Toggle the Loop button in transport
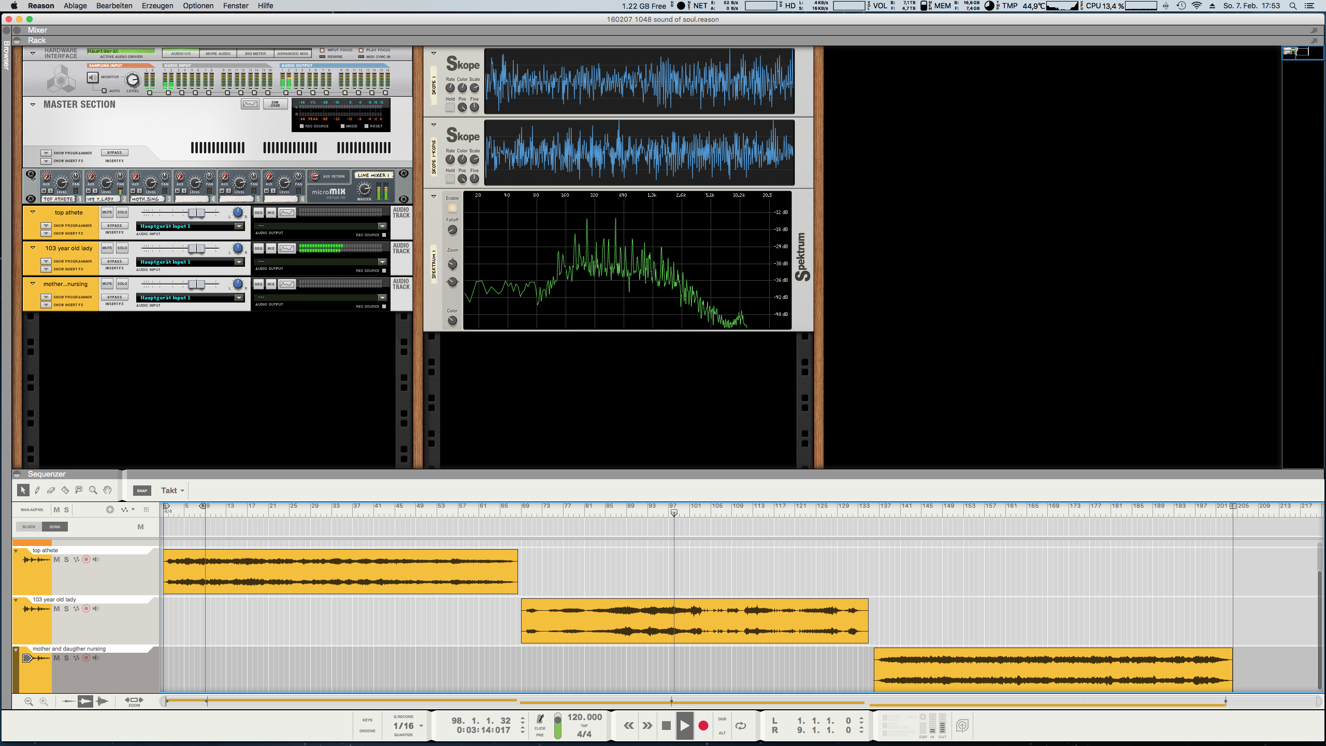The width and height of the screenshot is (1326, 746). [741, 726]
